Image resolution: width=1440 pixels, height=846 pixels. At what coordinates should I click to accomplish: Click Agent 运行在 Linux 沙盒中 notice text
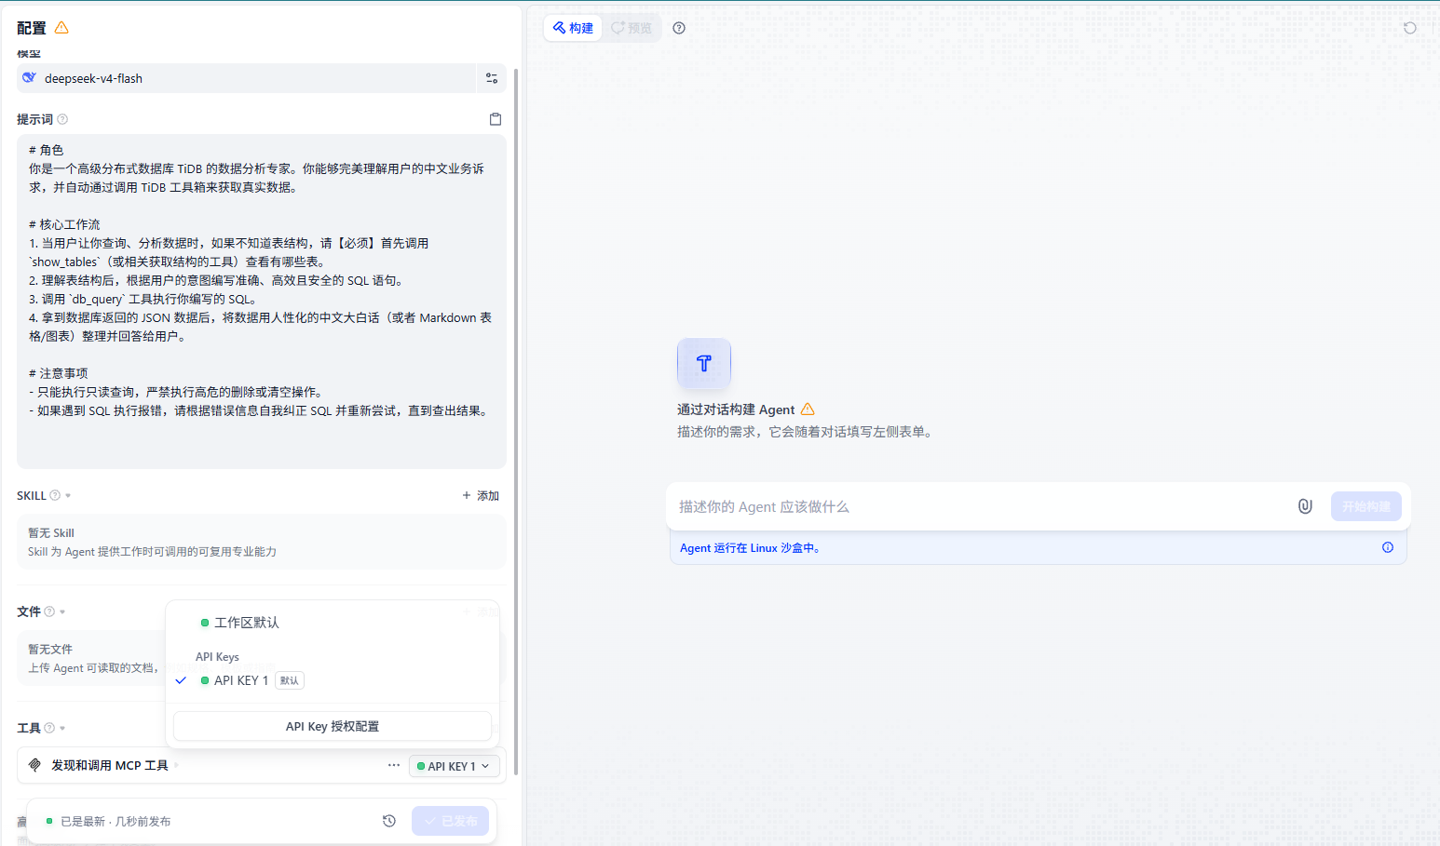[x=750, y=548]
